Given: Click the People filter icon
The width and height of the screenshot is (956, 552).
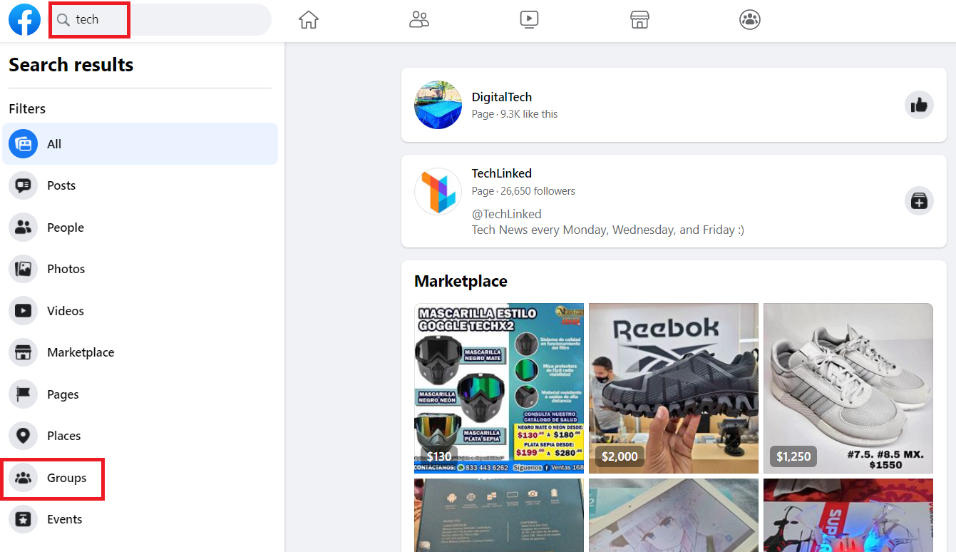Looking at the screenshot, I should coord(24,228).
